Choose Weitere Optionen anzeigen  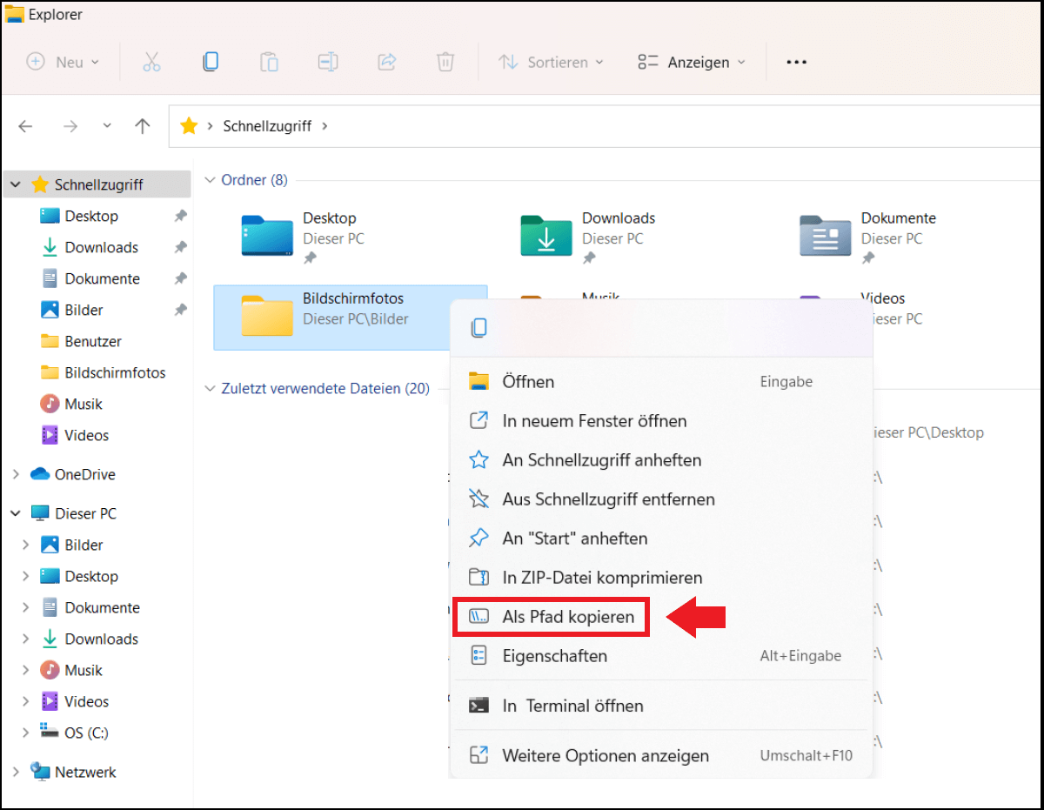660,756
